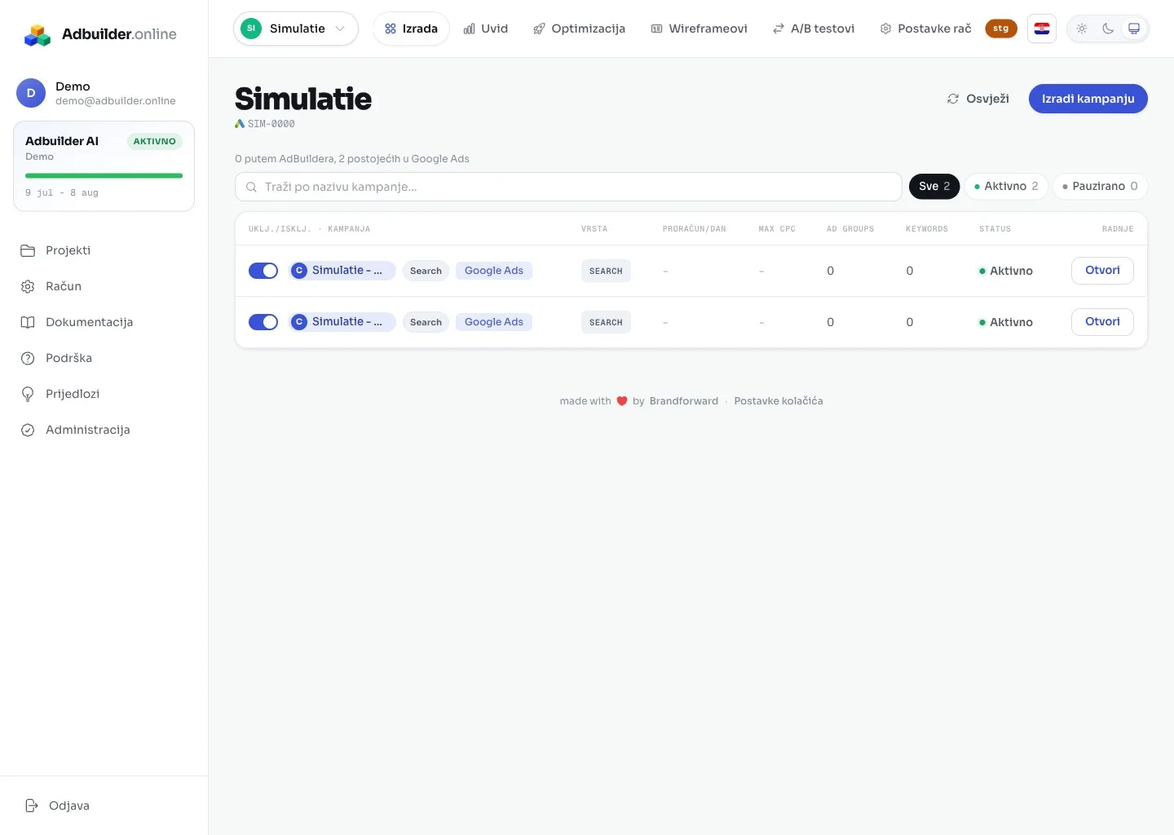This screenshot has width=1174, height=835.
Task: Click the A/B testovi arrows icon
Action: [779, 29]
